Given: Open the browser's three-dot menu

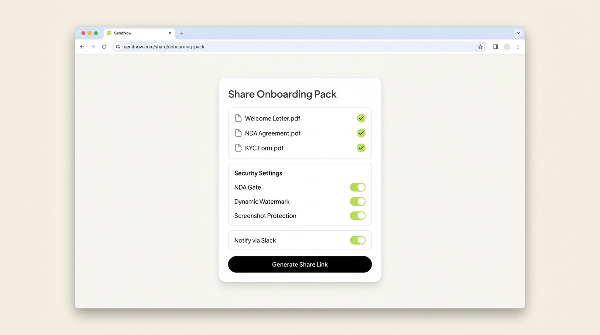Looking at the screenshot, I should [518, 47].
